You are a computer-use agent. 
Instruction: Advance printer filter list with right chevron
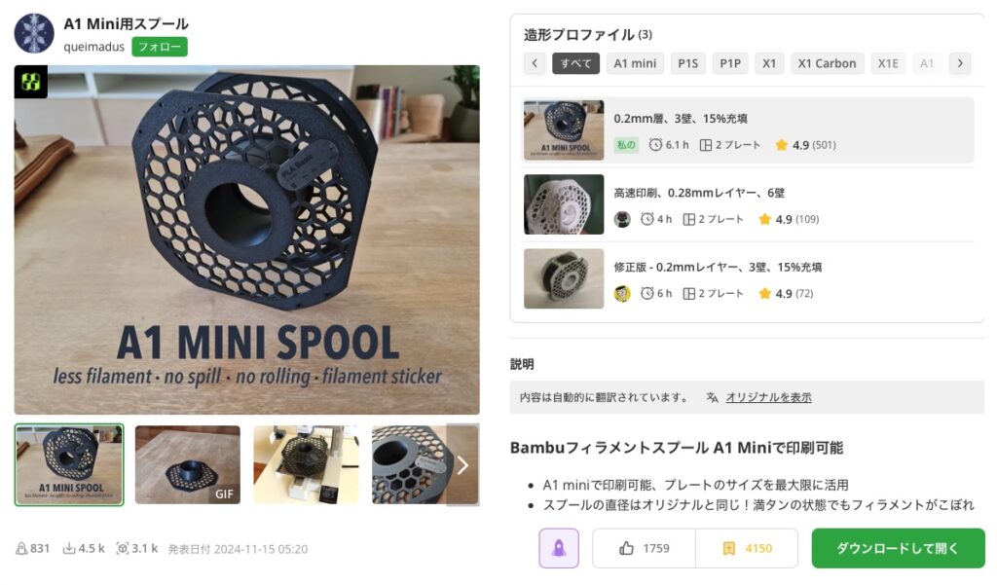tap(960, 63)
